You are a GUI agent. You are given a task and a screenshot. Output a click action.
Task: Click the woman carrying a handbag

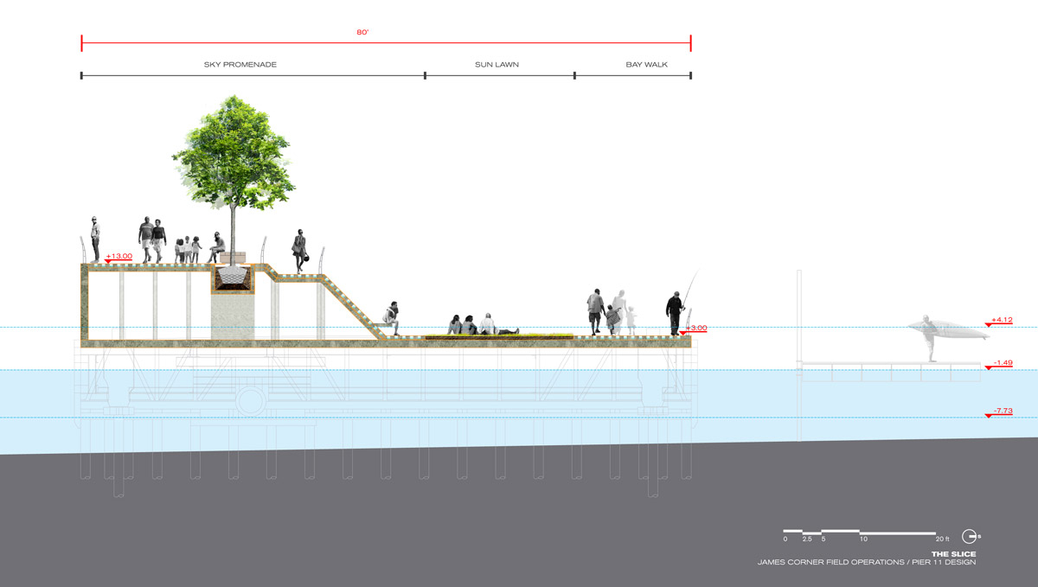pyautogui.click(x=301, y=251)
